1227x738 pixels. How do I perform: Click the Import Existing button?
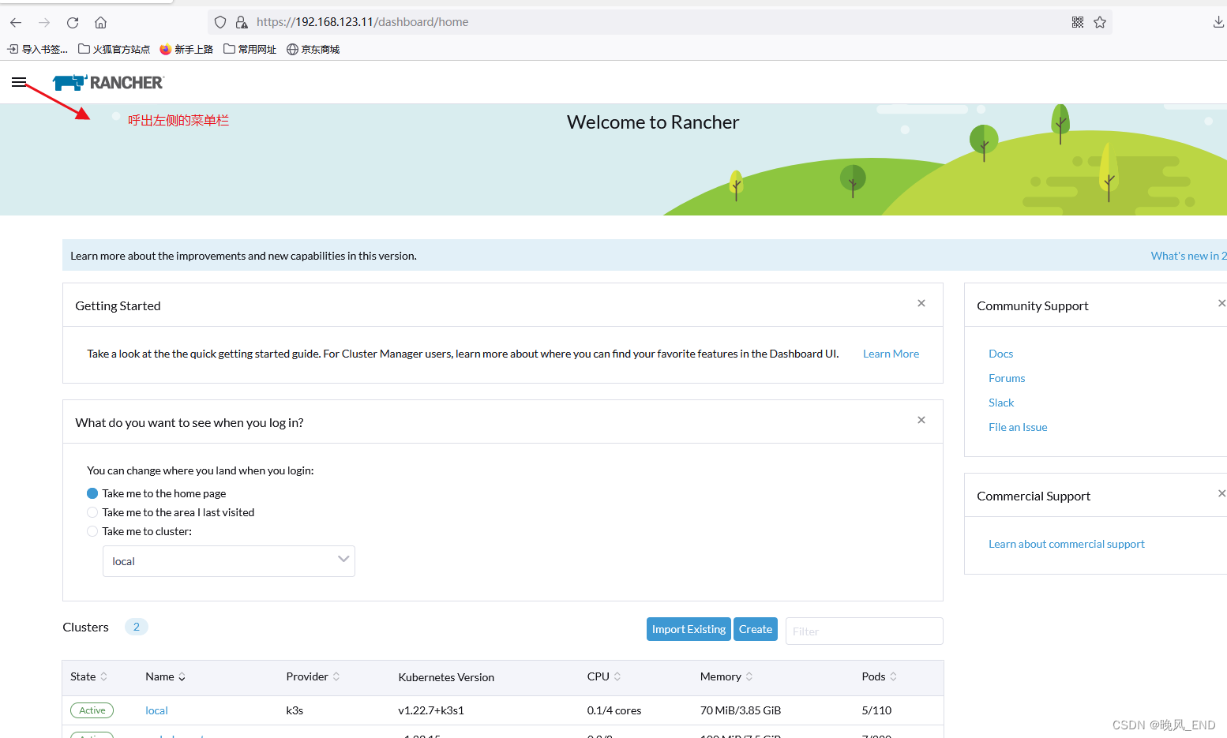click(689, 629)
